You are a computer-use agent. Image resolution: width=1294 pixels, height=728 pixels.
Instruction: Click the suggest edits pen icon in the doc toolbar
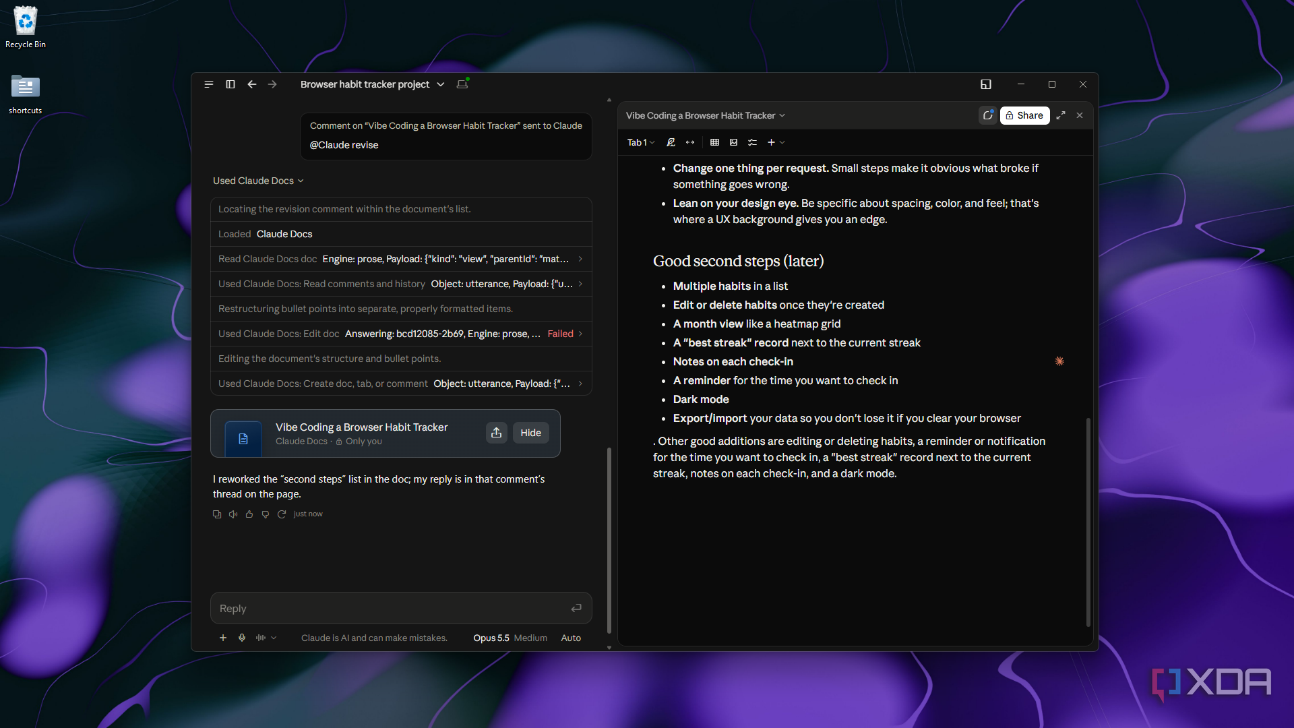point(671,142)
